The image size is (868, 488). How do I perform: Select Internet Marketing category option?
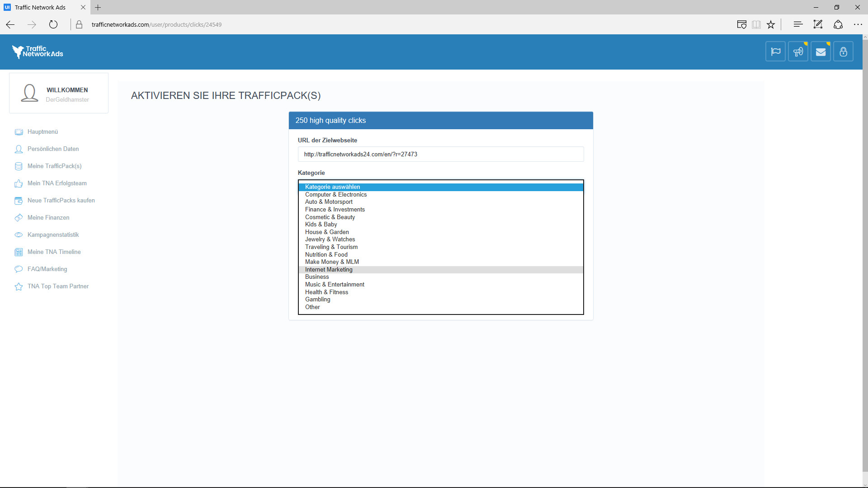[329, 270]
